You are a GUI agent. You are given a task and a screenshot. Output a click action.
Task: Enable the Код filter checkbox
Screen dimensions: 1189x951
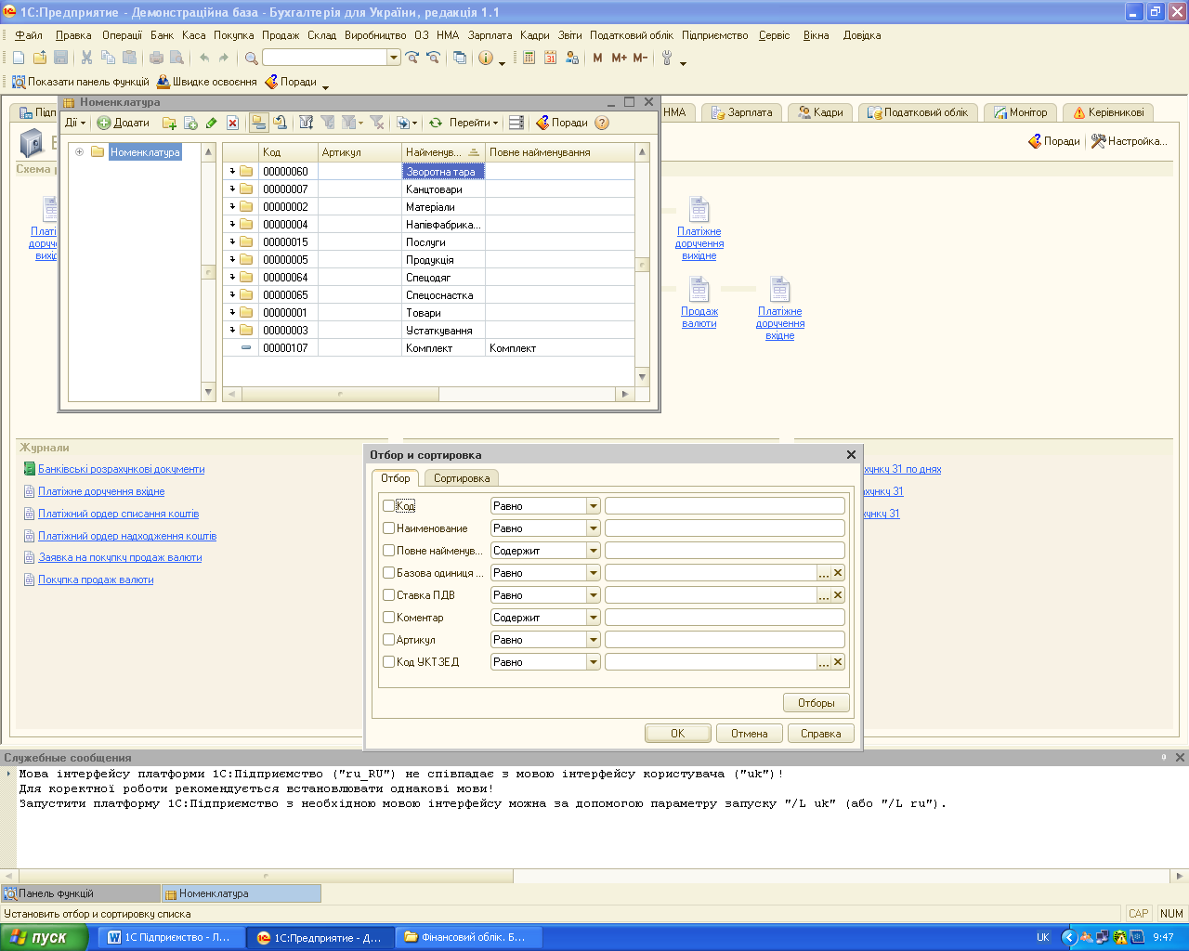[389, 506]
